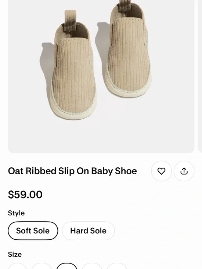Click the $59.00 price text
This screenshot has width=202, height=269.
pos(25,195)
